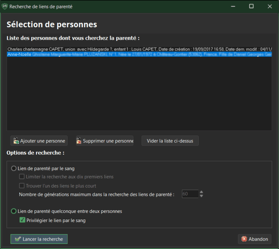Check 'Trouver l'un des liens le plus court'
This screenshot has width=279, height=249.
click(x=22, y=186)
